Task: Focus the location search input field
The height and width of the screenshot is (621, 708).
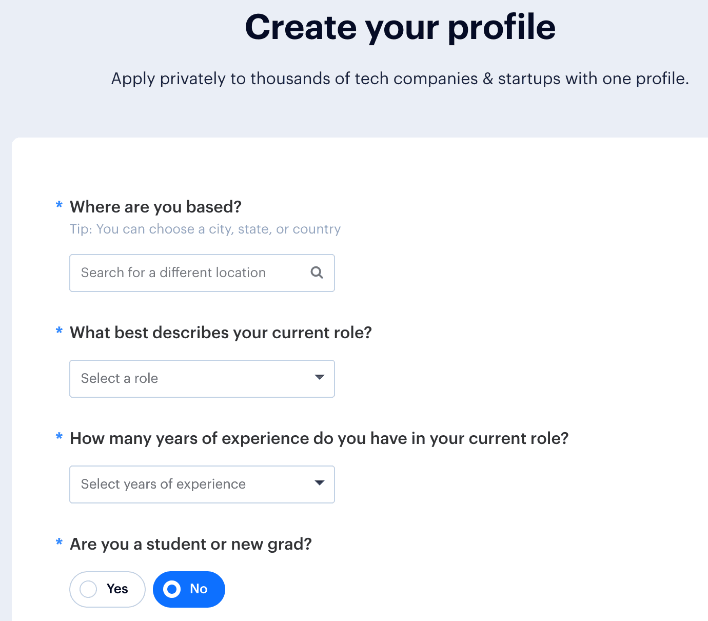Action: 190,273
